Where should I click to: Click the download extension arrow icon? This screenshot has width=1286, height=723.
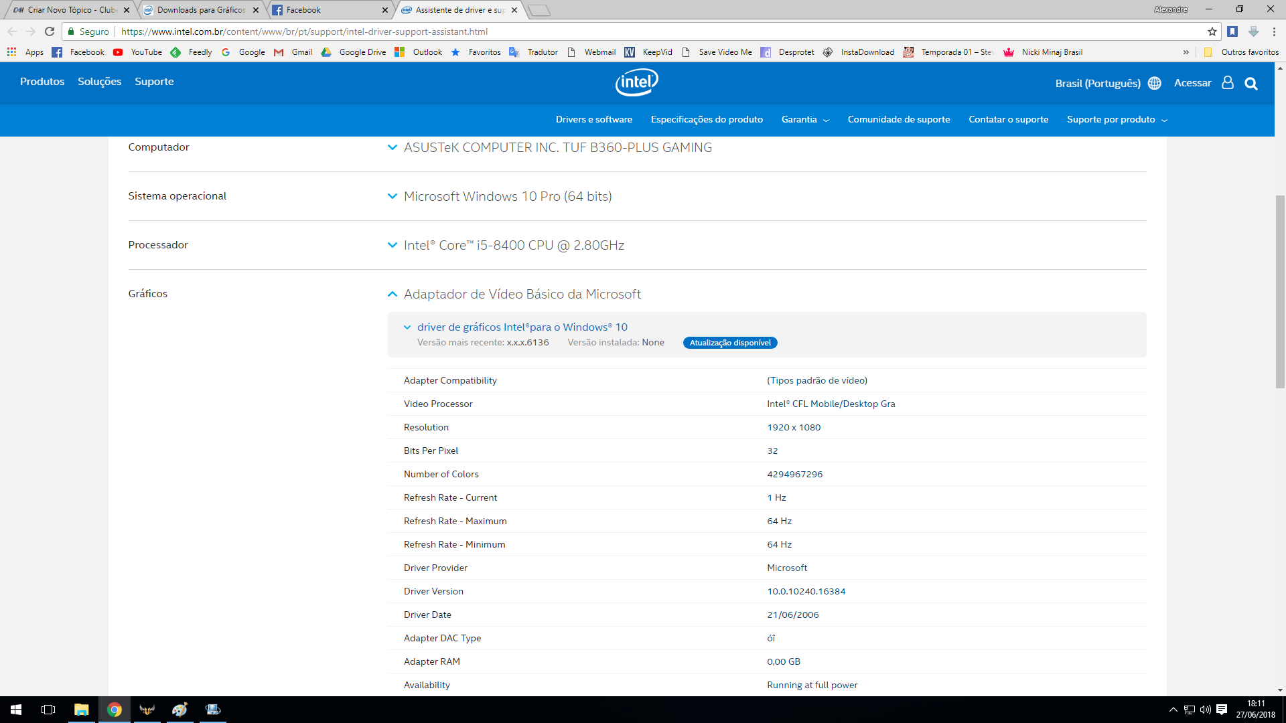pyautogui.click(x=1254, y=31)
